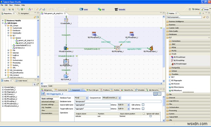The height and width of the screenshot is (127, 211).
Task: Switch to the Problems tab
Action: pyautogui.click(x=105, y=90)
